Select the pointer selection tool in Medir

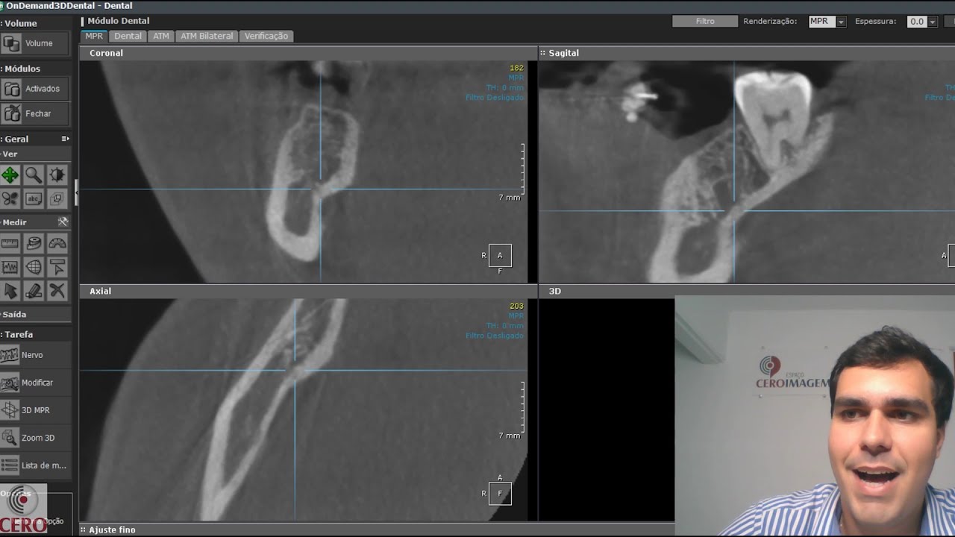(10, 291)
